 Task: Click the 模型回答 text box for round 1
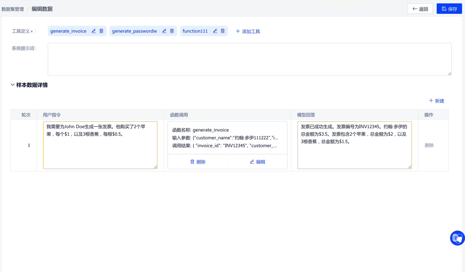(x=354, y=145)
